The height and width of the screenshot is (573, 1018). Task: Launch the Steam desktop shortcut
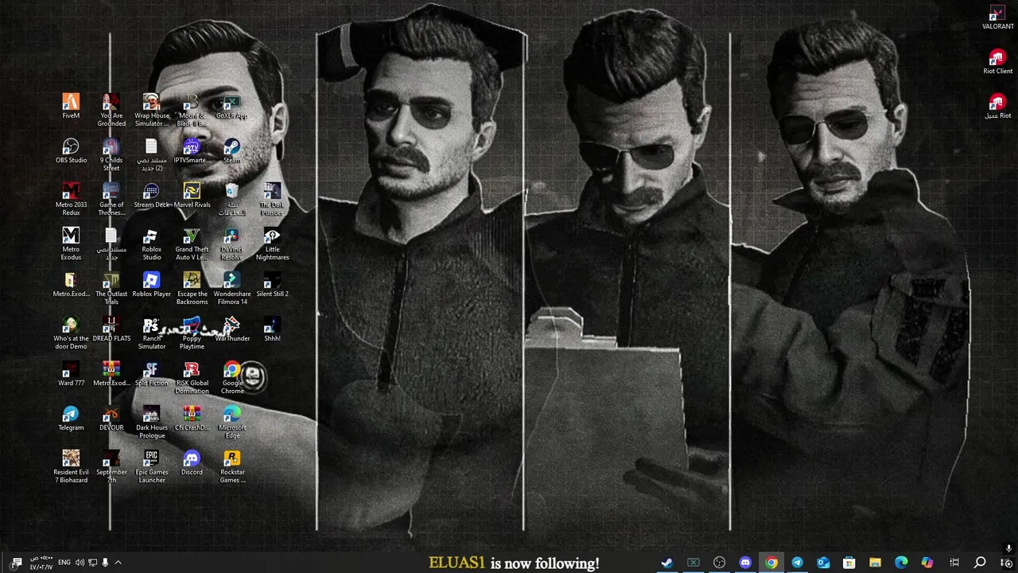click(x=231, y=151)
